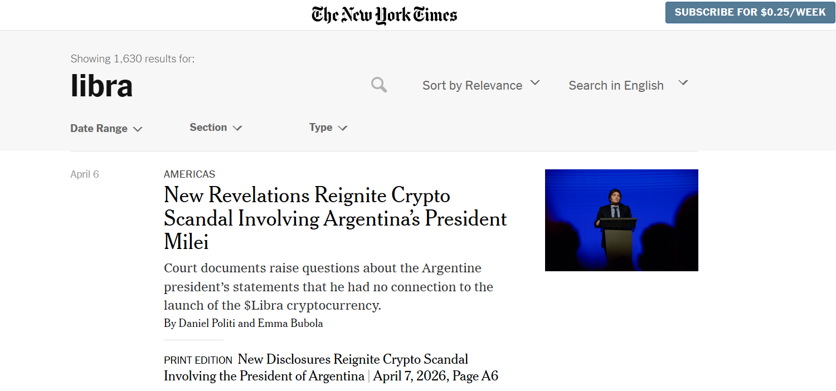Change the Sort by Relevance option
Viewport: 836px width, 391px height.
click(472, 85)
